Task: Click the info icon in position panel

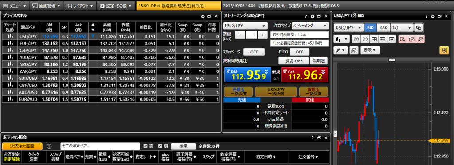Action: (x=49, y=146)
